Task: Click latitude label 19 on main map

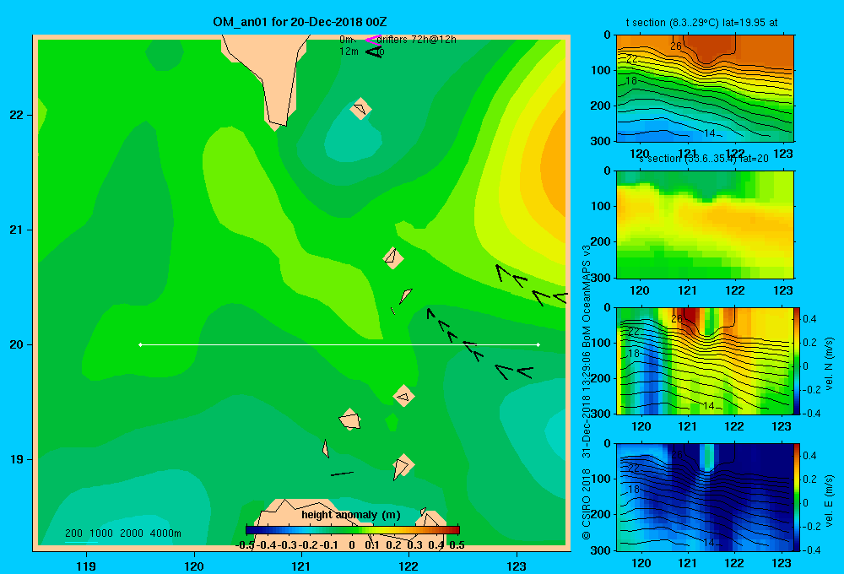Action: pyautogui.click(x=17, y=459)
